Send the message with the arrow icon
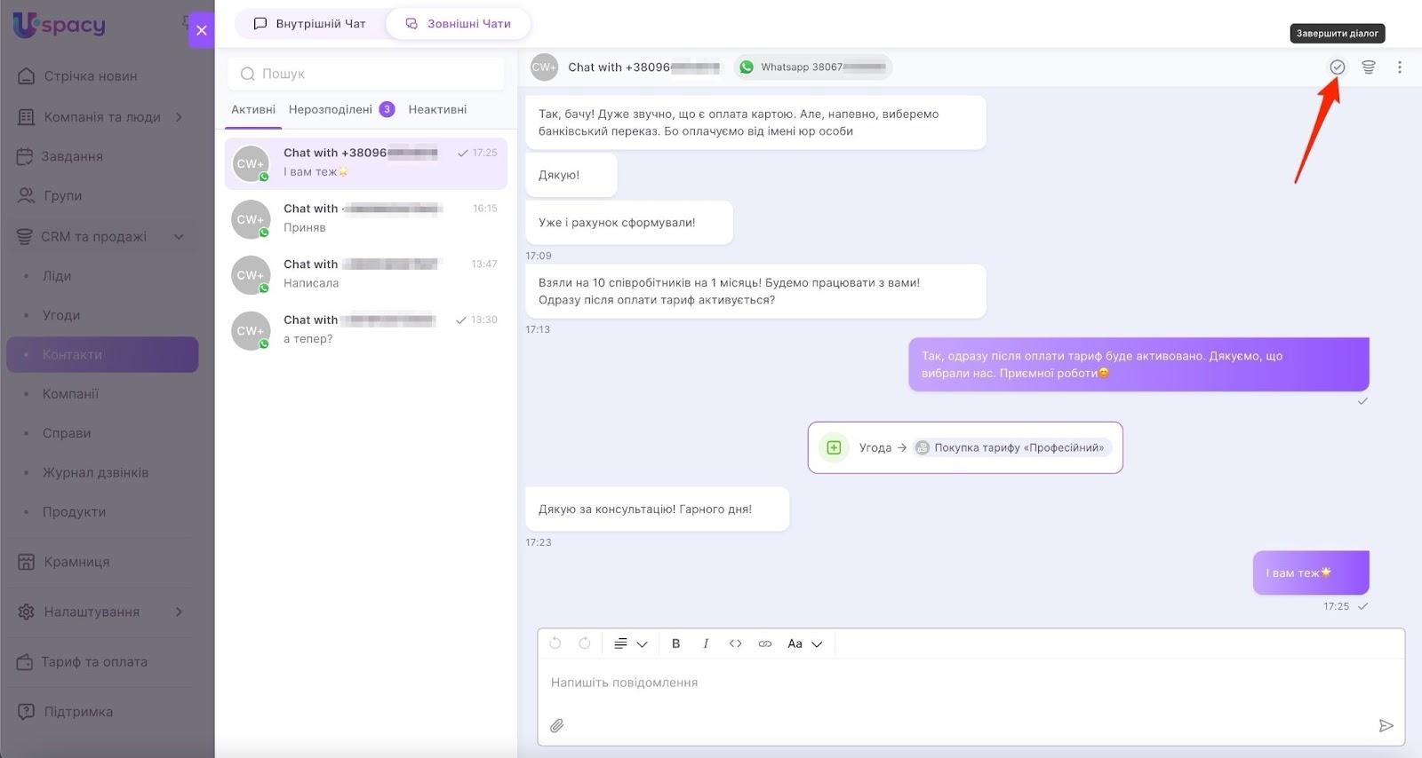 click(1386, 726)
